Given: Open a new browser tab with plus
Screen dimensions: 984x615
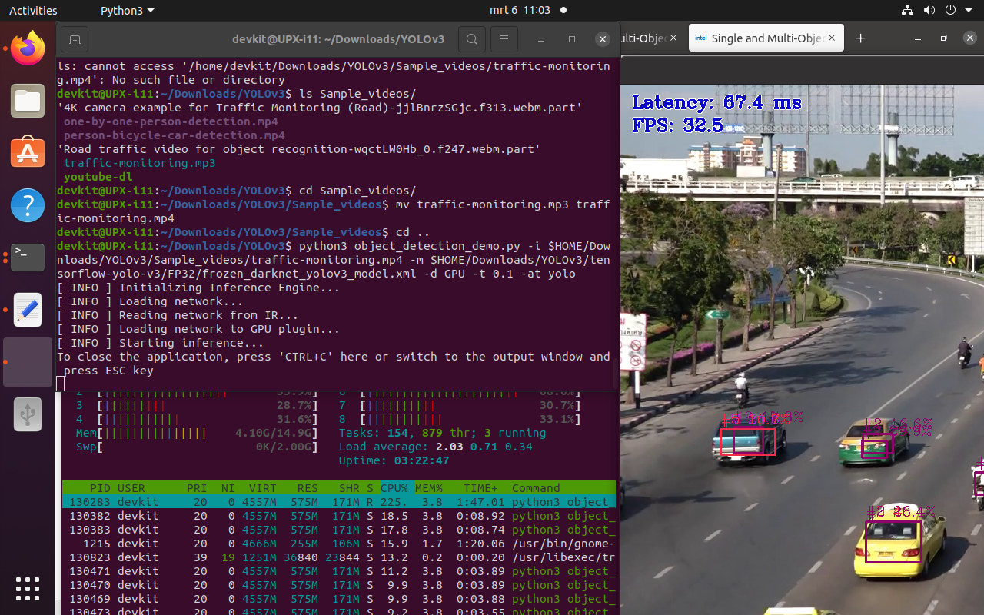Looking at the screenshot, I should tap(860, 38).
